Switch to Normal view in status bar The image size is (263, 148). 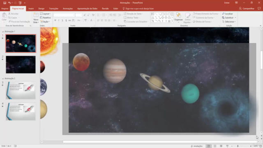point(209,146)
